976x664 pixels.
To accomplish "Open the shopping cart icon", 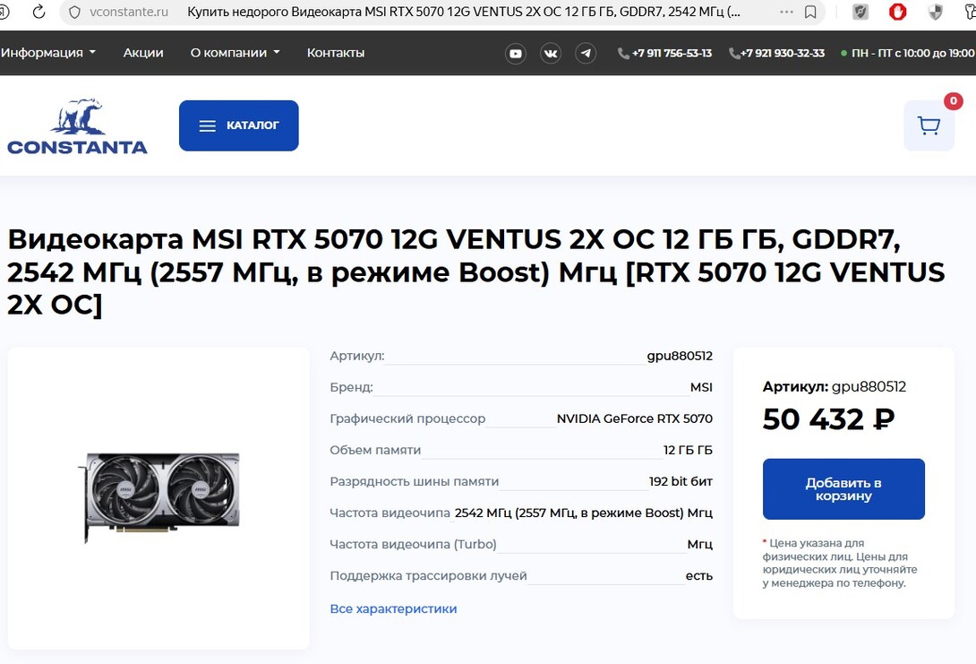I will tap(929, 125).
